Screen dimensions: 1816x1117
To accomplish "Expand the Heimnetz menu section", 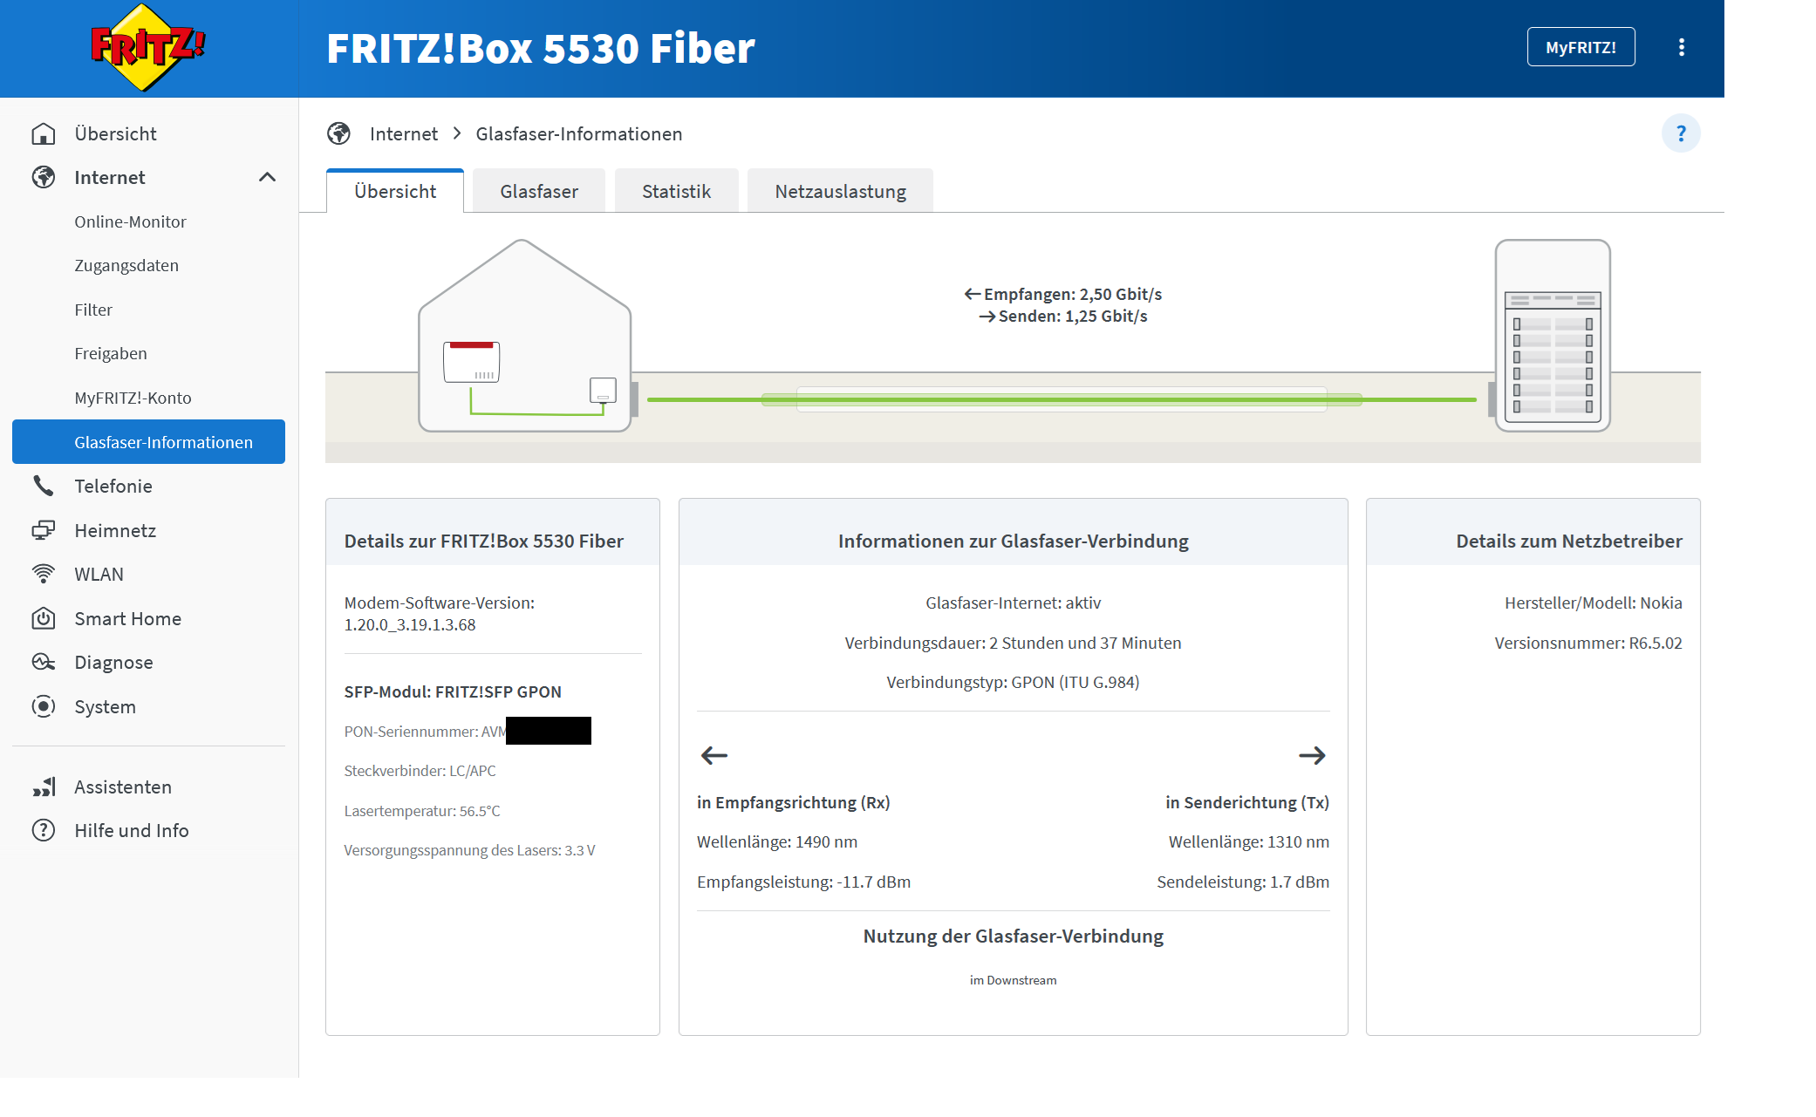I will coord(115,530).
